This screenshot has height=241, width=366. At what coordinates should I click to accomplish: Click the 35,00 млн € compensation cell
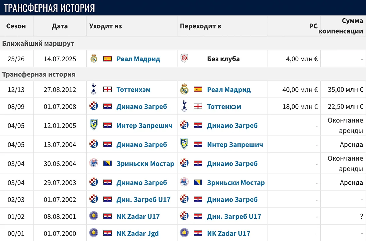pos(343,90)
